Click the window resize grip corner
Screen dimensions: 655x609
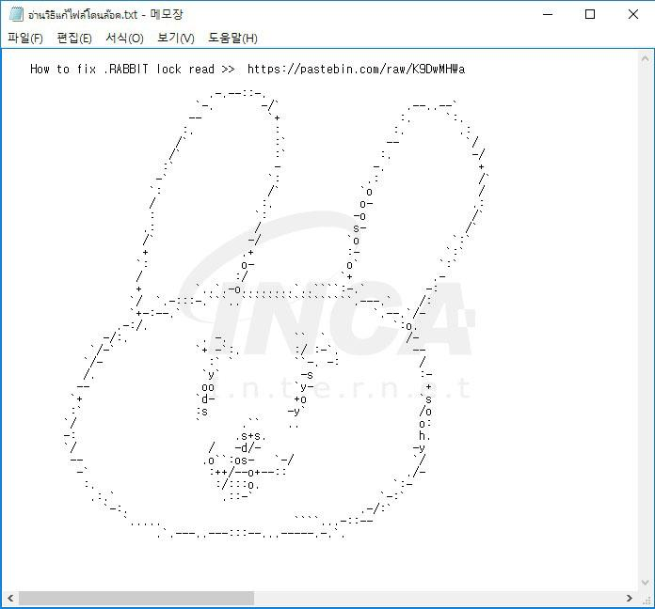click(646, 600)
